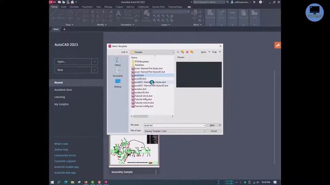Open the Autodesk App Store cart icon

click(x=254, y=2)
